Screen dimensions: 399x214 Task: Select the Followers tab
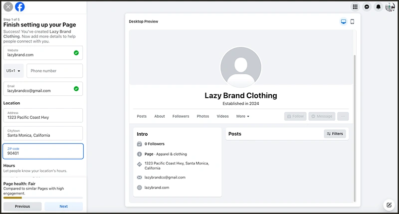coord(181,116)
